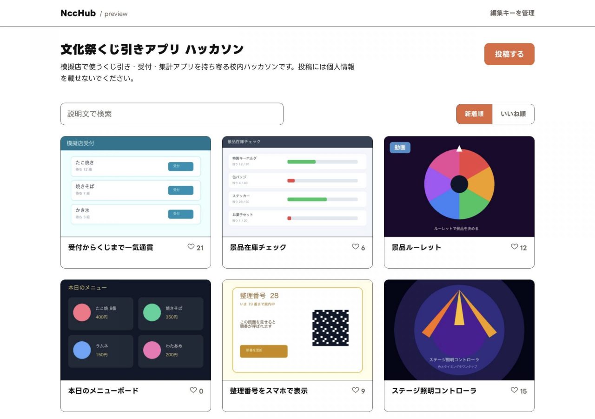Click the 本日のメニューボード card title
This screenshot has height=419, width=595.
pyautogui.click(x=103, y=391)
